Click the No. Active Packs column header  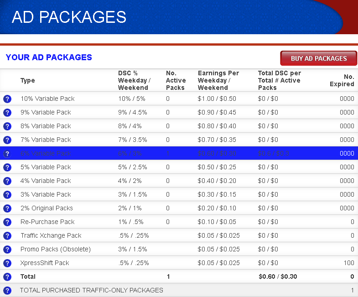coord(176,80)
